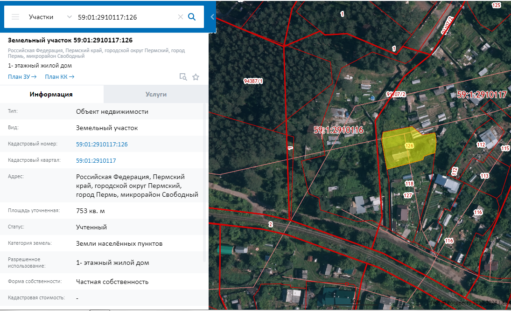Switch to the Информация tab
The height and width of the screenshot is (311, 511).
[51, 95]
